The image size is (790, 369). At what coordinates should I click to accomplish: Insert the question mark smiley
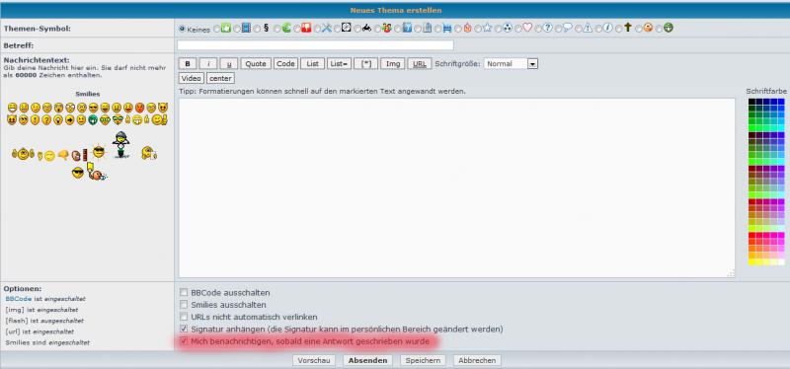tap(46, 119)
